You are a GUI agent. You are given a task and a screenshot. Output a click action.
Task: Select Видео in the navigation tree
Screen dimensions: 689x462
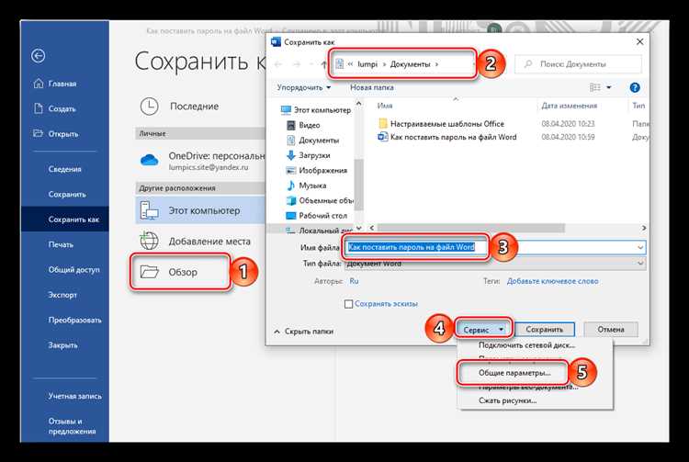pos(303,125)
